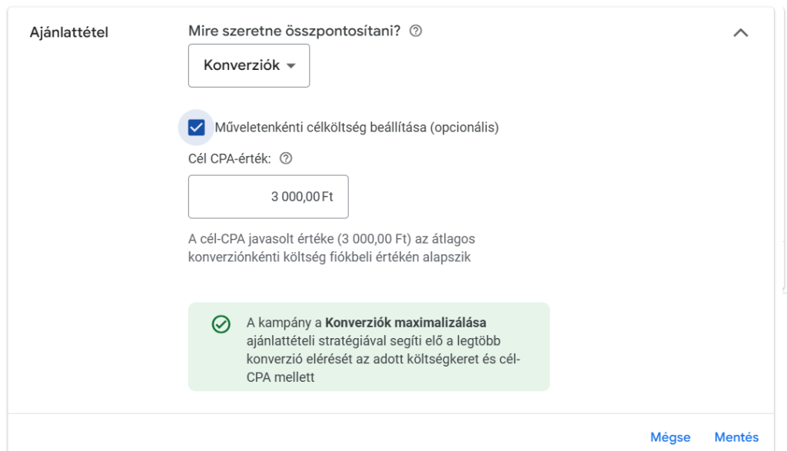Uncheck the Műveletenkénti célköltség beállítása checkbox
Image resolution: width=787 pixels, height=451 pixels.
[197, 128]
